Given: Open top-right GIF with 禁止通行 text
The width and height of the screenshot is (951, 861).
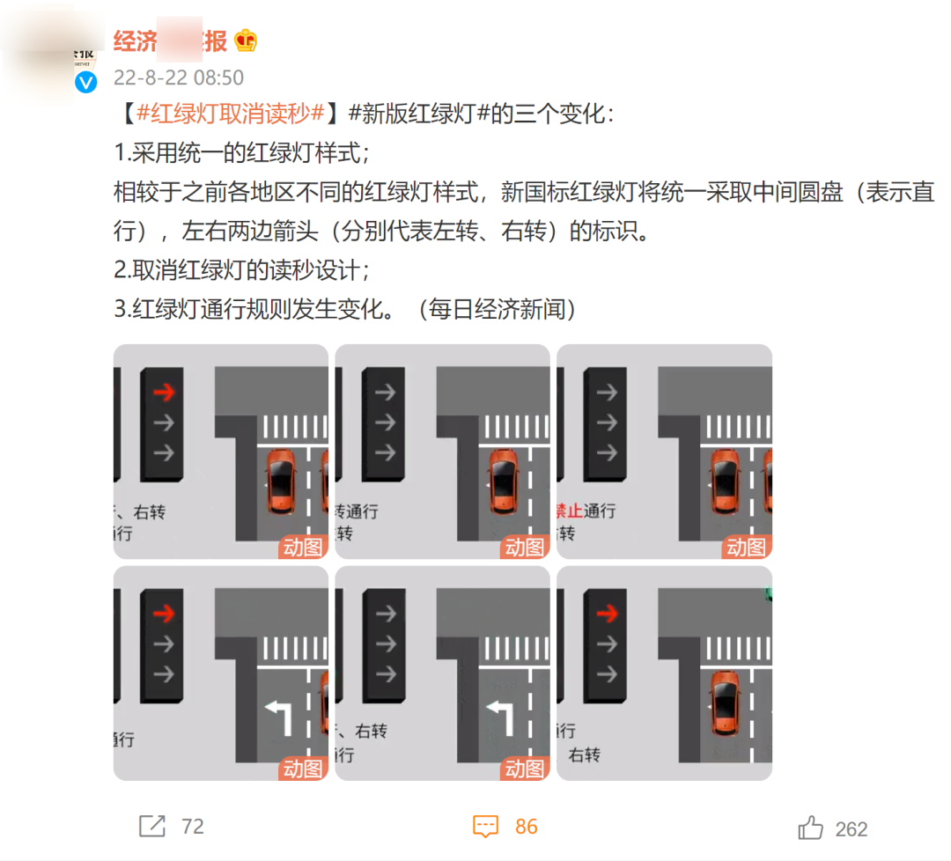Looking at the screenshot, I should point(664,451).
